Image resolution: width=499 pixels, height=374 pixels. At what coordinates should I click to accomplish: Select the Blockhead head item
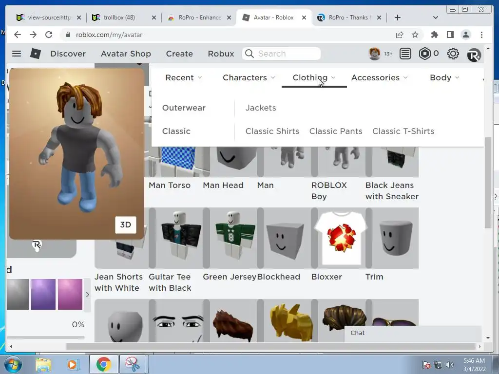point(284,239)
